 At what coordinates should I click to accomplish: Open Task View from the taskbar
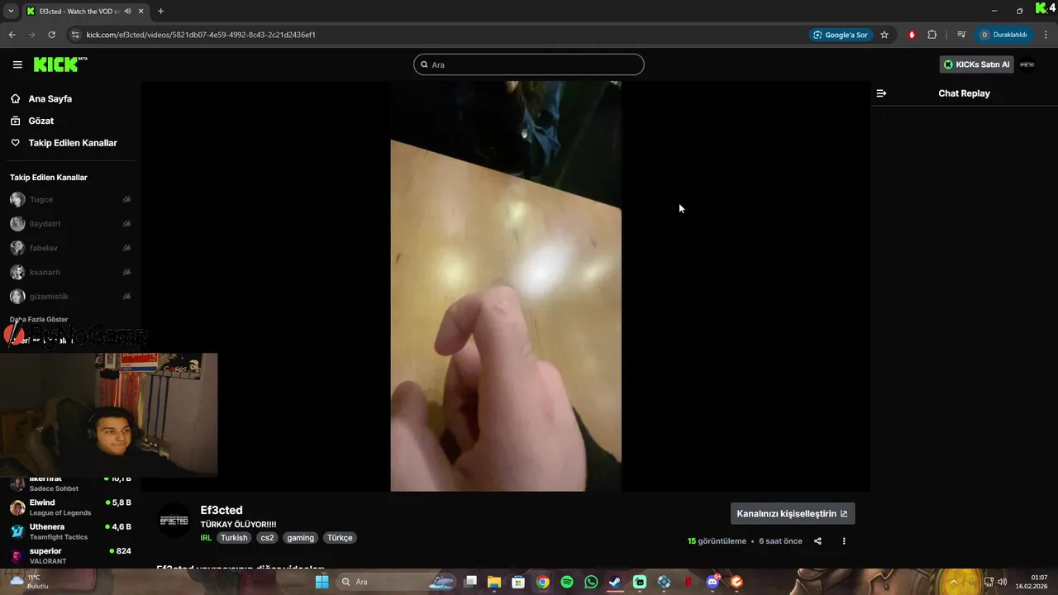(470, 582)
